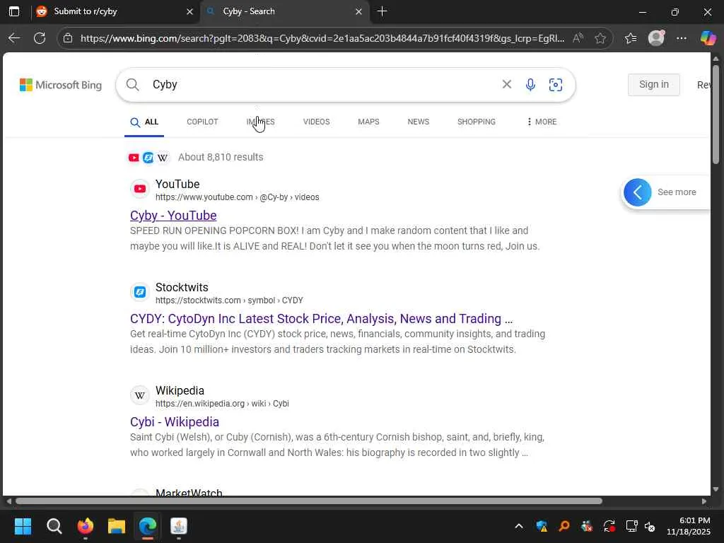Click the horizontal page scrollbar thumb

point(308,501)
